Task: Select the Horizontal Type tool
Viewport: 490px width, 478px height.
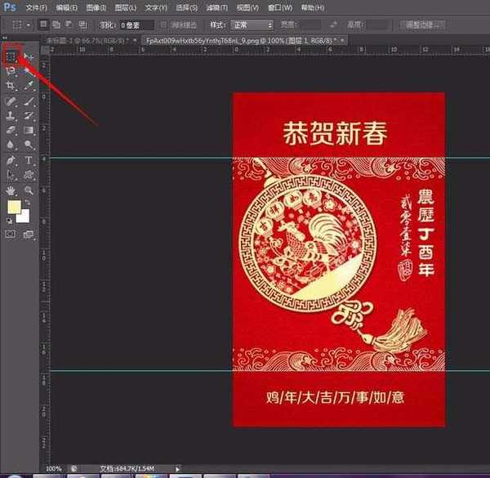Action: tap(29, 160)
